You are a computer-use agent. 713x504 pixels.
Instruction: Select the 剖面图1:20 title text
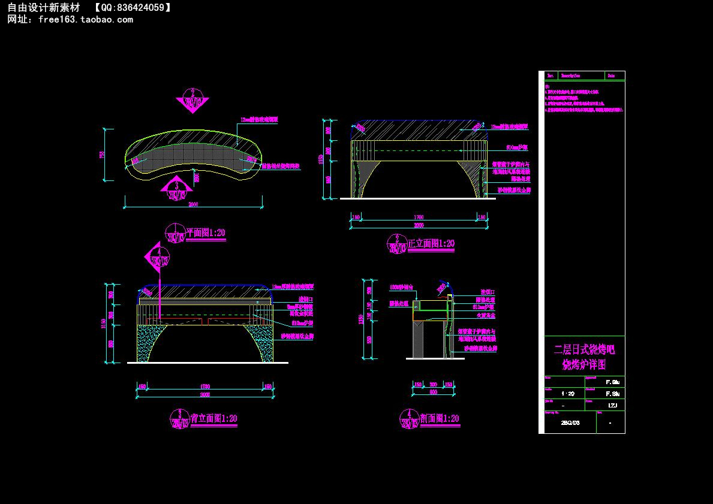click(x=440, y=419)
